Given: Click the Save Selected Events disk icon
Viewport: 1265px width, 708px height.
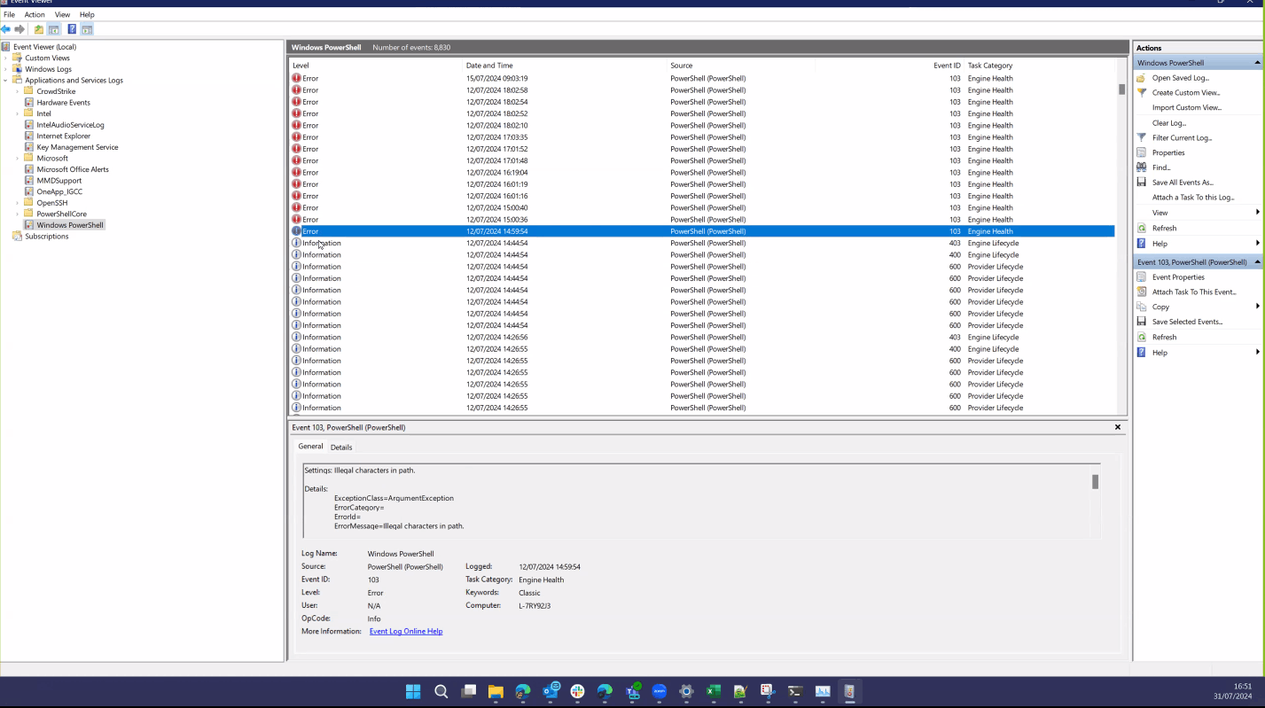Looking at the screenshot, I should [1142, 322].
